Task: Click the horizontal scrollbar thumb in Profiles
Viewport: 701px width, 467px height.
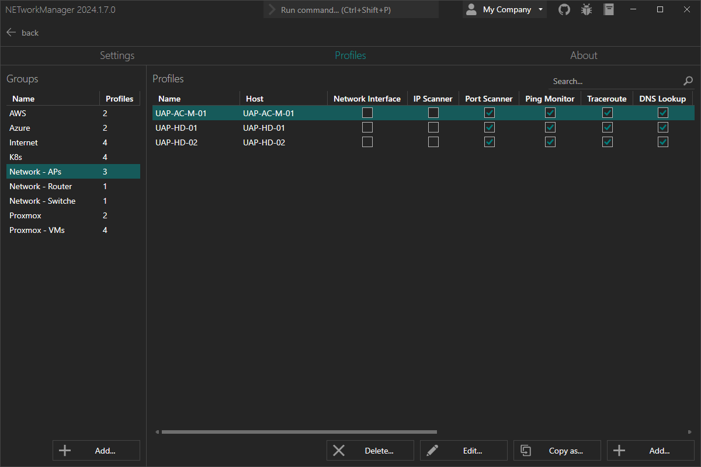Action: 299,432
